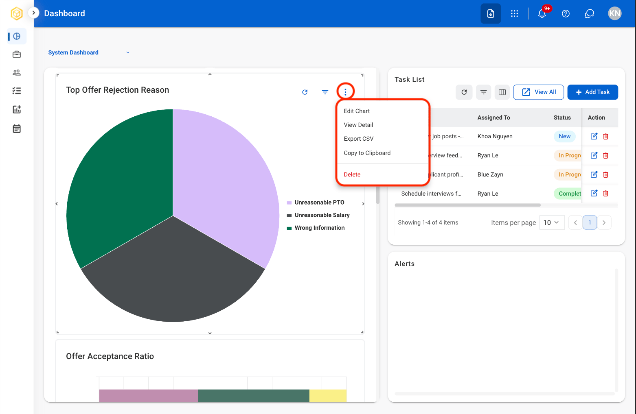The height and width of the screenshot is (414, 636).
Task: Delete the Blue Zayn task
Action: pos(605,174)
